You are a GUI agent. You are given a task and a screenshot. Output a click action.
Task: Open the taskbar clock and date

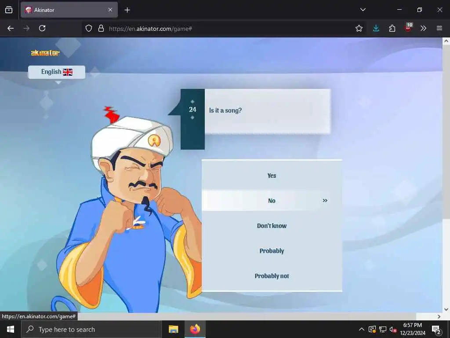[413, 329]
